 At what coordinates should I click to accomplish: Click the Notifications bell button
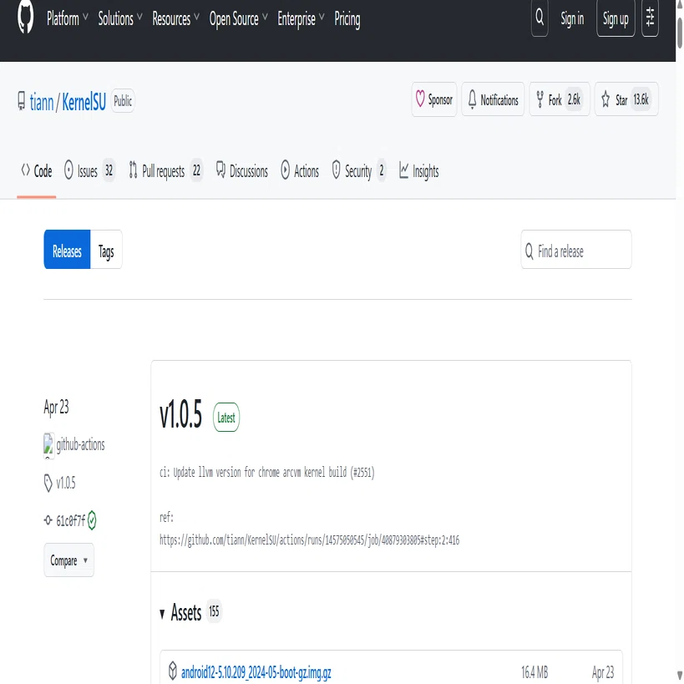(x=493, y=99)
